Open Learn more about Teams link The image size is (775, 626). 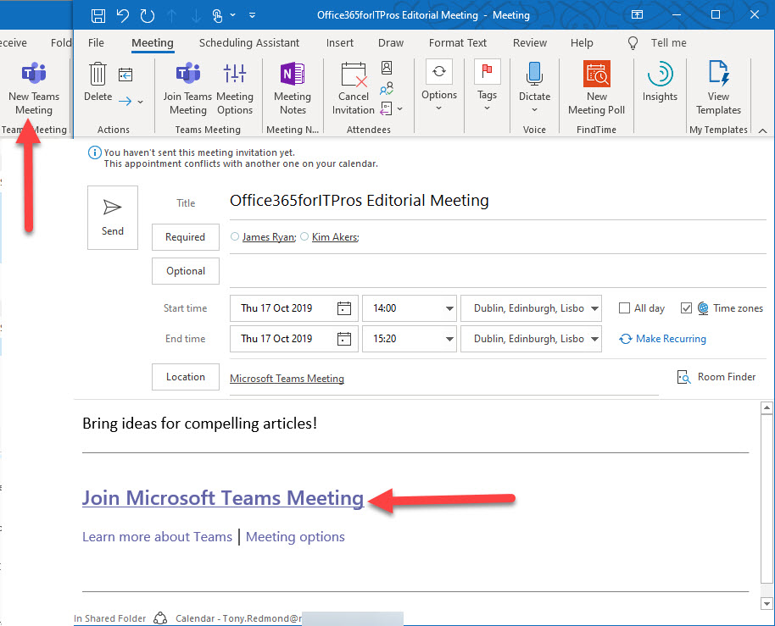click(x=157, y=537)
